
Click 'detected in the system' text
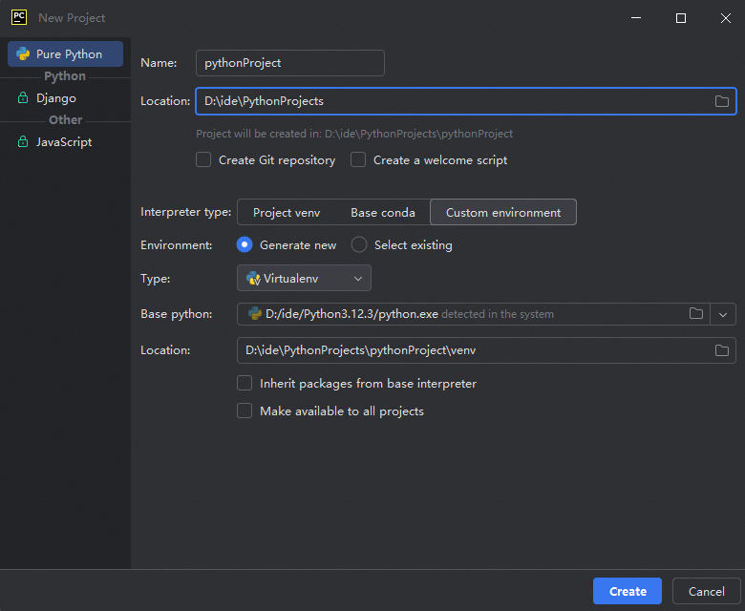(x=498, y=314)
